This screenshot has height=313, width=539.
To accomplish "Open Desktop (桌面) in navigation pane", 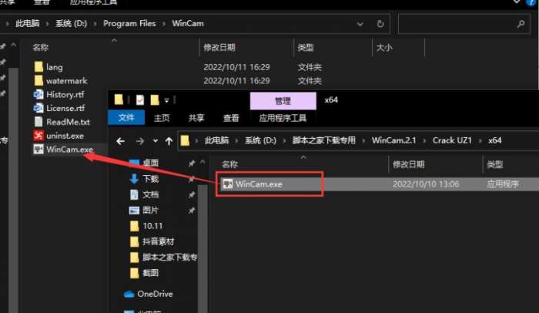I will click(151, 163).
